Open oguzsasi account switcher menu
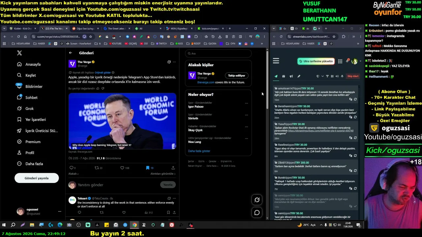Screen dimensions: 422x237 [39, 212]
